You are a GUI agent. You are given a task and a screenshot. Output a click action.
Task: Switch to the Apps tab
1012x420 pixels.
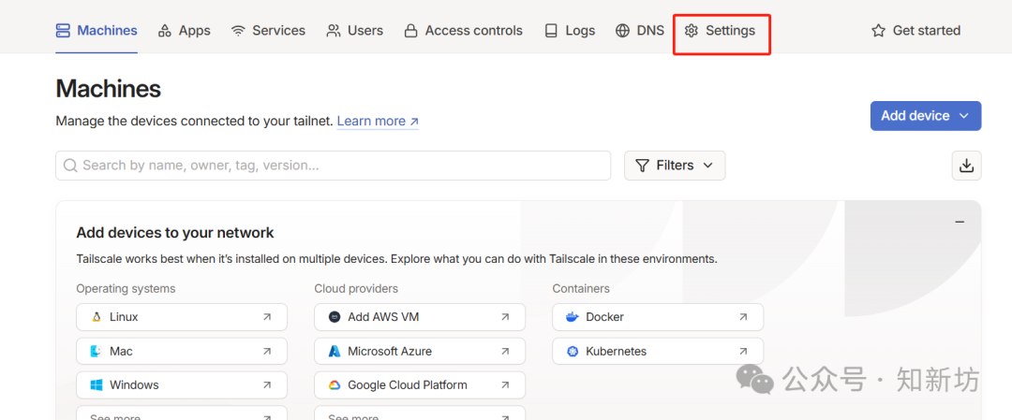click(184, 31)
